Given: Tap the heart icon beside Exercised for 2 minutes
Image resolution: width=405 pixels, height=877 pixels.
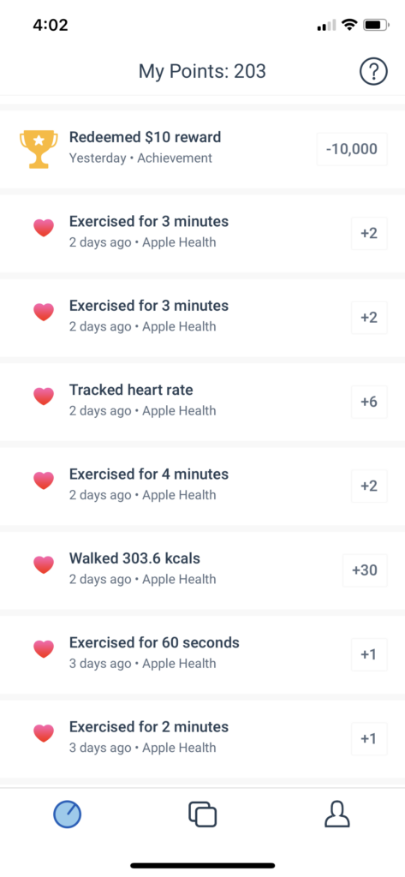Looking at the screenshot, I should point(44,734).
